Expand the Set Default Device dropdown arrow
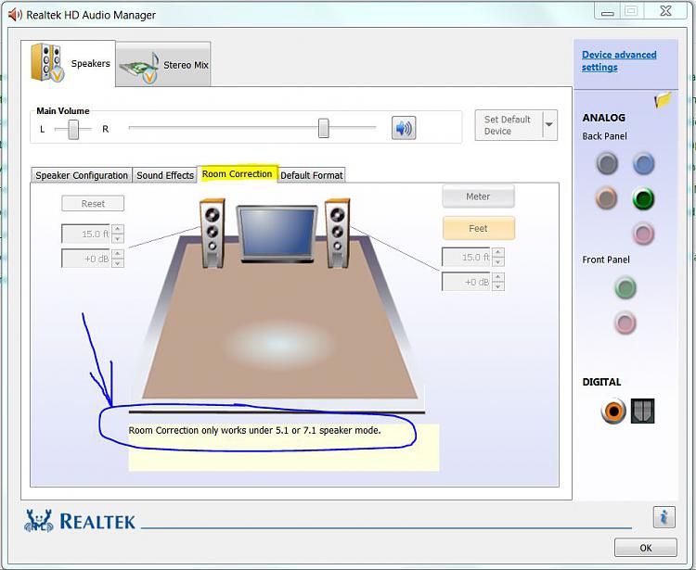Image resolution: width=696 pixels, height=570 pixels. pyautogui.click(x=549, y=125)
